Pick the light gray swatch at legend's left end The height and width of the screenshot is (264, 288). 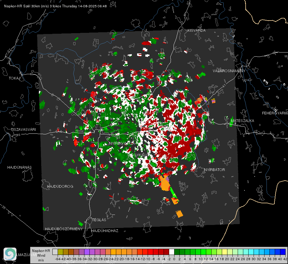55,252
